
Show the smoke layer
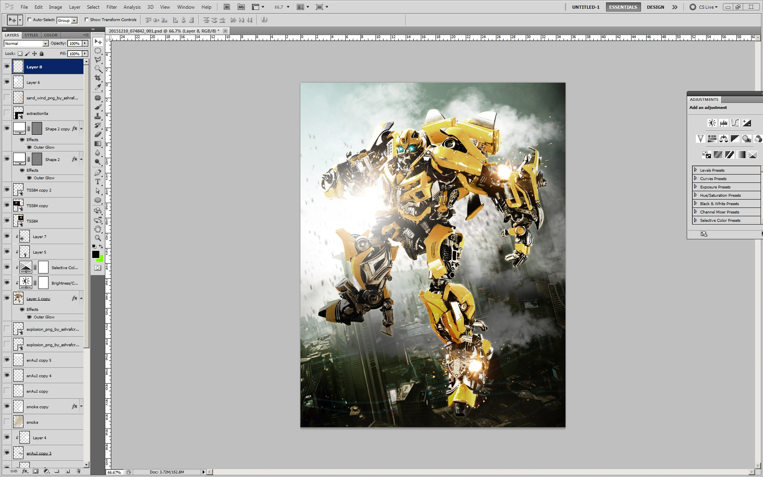pos(7,422)
